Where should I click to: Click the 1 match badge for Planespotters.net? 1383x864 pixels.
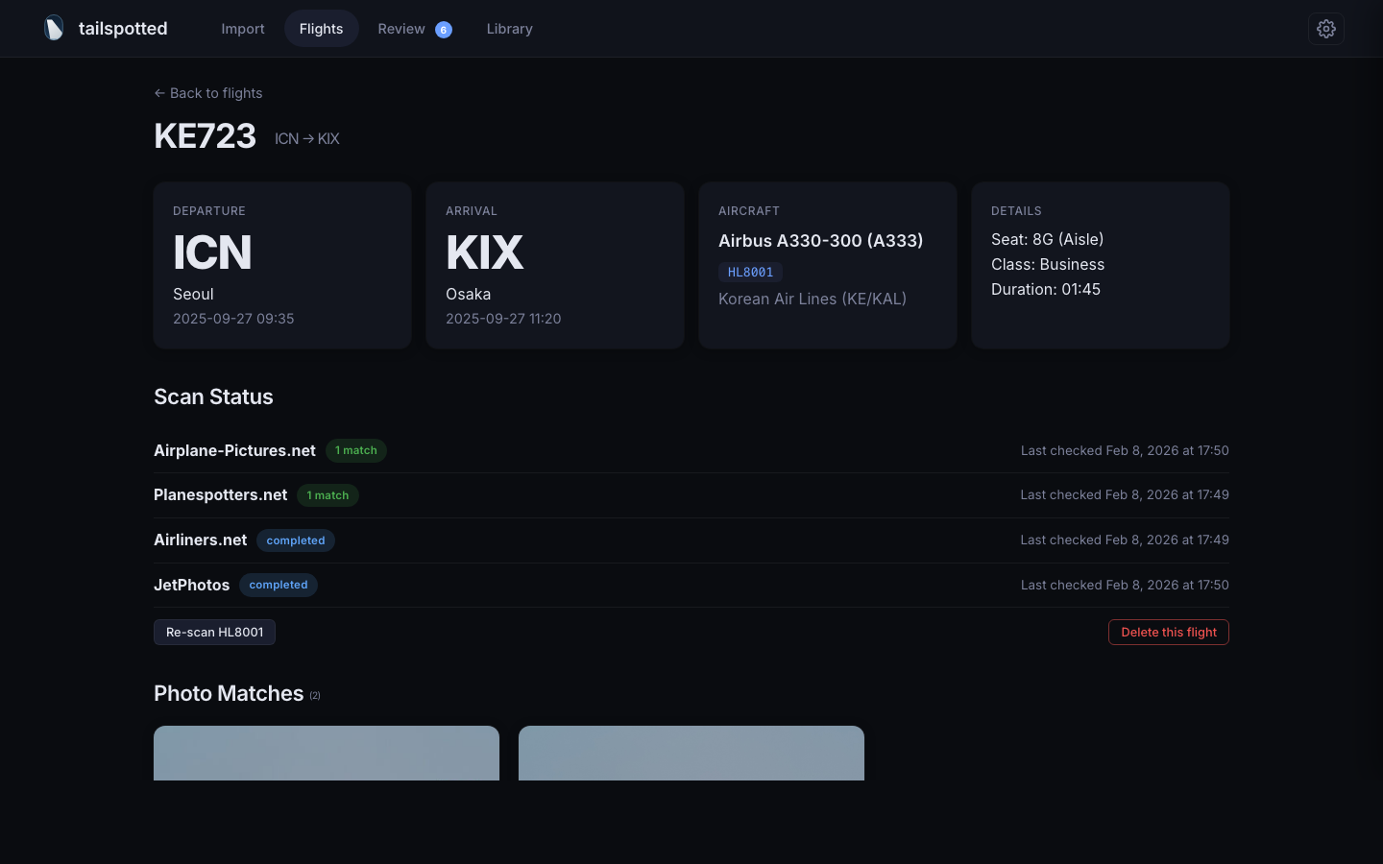pos(328,495)
